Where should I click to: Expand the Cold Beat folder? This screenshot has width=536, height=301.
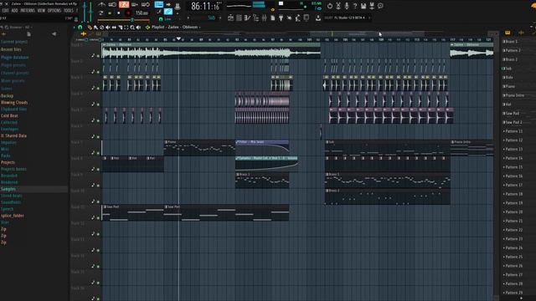point(9,115)
